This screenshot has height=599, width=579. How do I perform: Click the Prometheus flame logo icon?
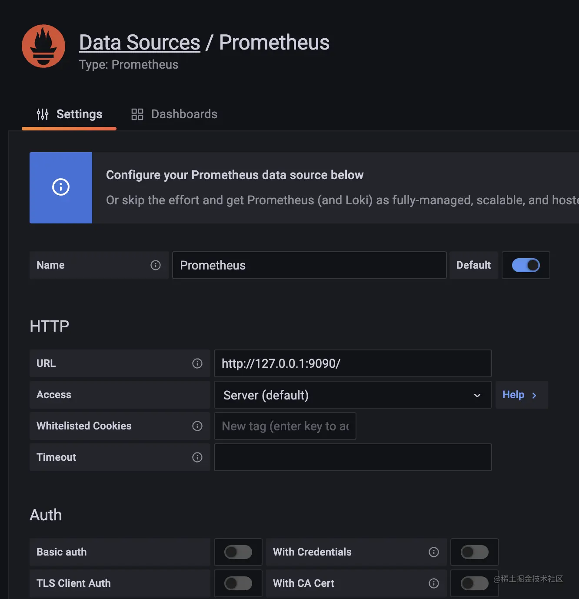[x=43, y=46]
